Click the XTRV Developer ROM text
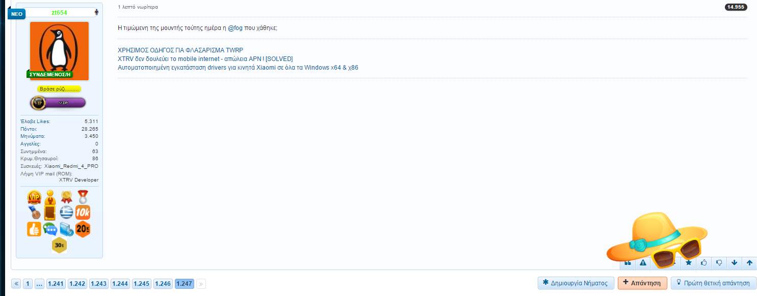 click(79, 180)
